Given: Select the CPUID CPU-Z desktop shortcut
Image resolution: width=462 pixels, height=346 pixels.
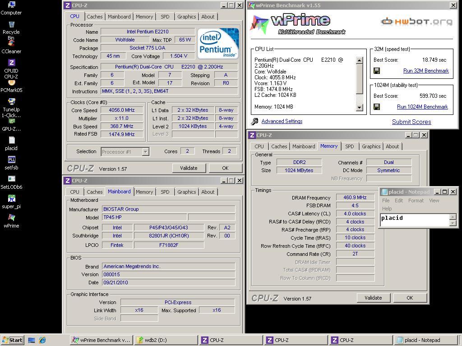Looking at the screenshot, I should pyautogui.click(x=11, y=69).
